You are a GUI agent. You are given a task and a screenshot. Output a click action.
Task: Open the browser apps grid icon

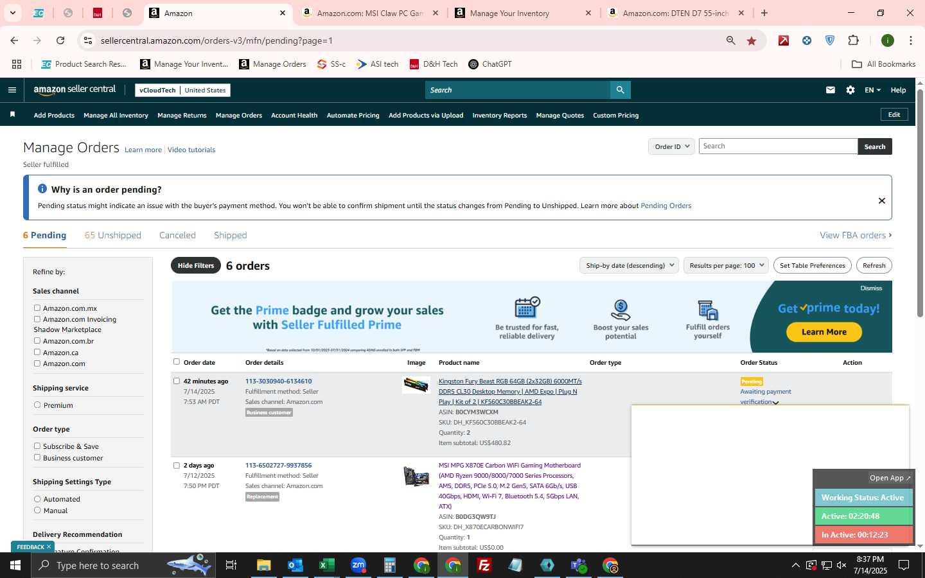(17, 64)
